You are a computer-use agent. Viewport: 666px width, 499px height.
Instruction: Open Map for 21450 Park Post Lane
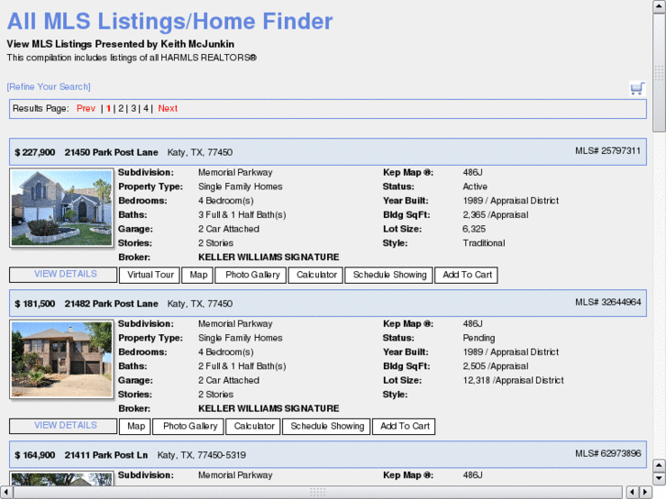coord(198,275)
